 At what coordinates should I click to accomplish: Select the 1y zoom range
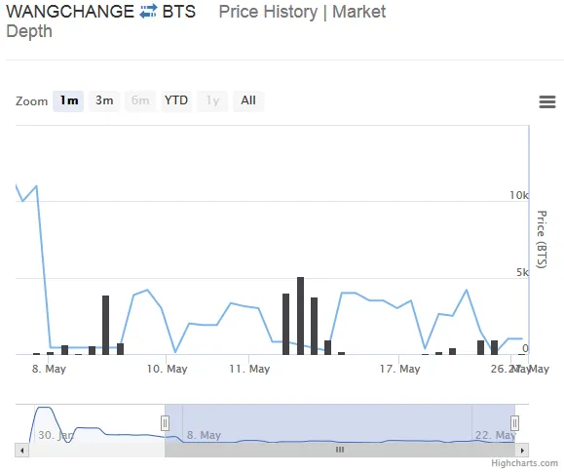click(212, 100)
